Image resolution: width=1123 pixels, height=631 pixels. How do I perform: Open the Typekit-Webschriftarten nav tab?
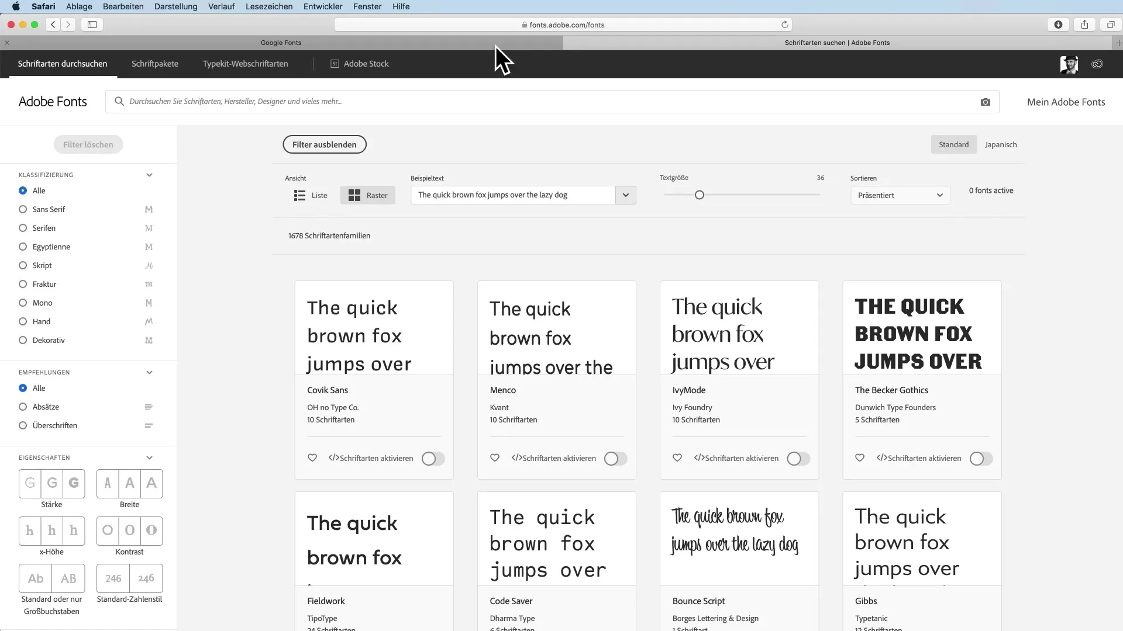click(245, 64)
